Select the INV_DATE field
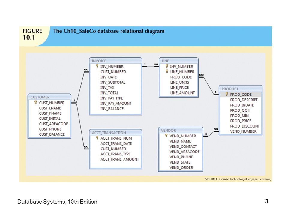The width and height of the screenshot is (288, 216). coord(108,77)
